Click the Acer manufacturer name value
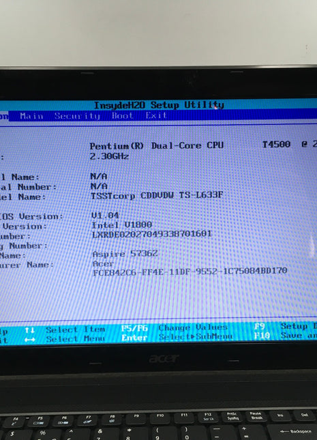This screenshot has height=440, width=317. [x=103, y=264]
